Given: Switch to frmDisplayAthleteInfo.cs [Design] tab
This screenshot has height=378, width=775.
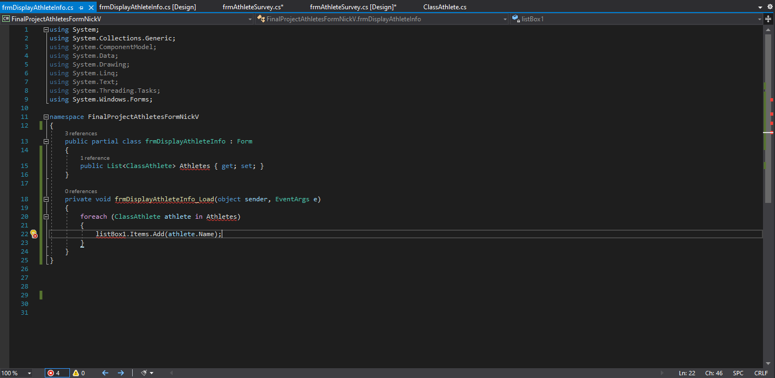Looking at the screenshot, I should point(147,7).
